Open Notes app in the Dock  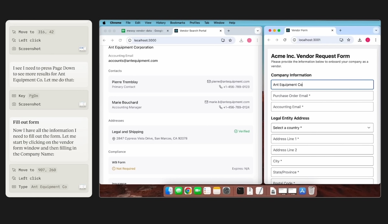click(217, 191)
